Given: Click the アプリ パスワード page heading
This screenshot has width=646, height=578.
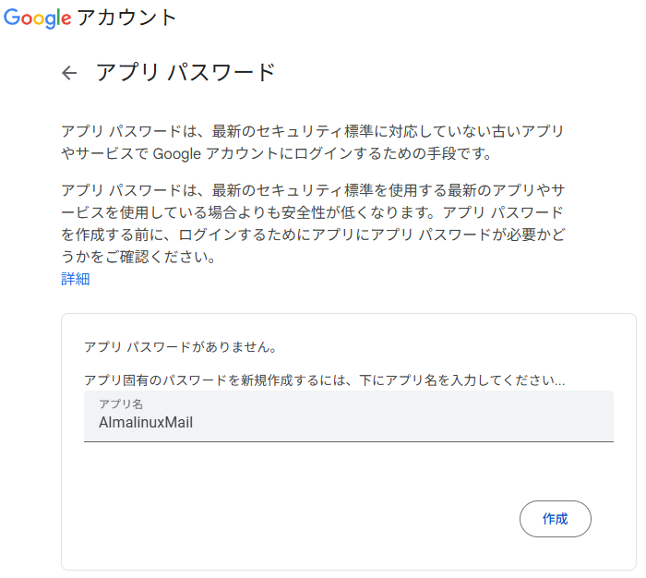Looking at the screenshot, I should point(185,73).
